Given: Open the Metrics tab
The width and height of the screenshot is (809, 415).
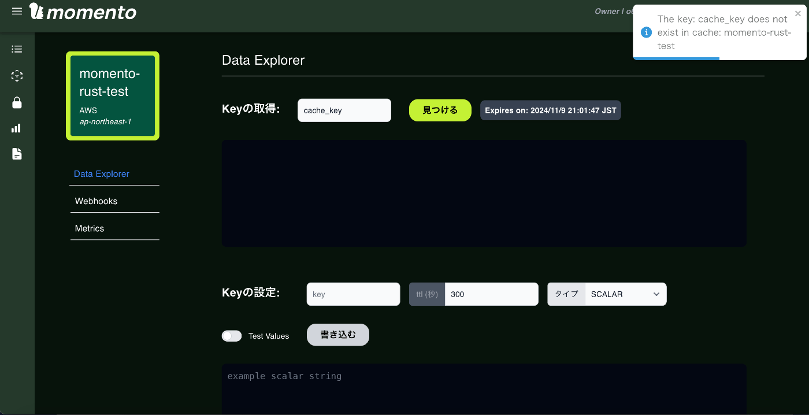Looking at the screenshot, I should [90, 228].
